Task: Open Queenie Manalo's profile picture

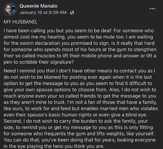Action: pos(10,9)
